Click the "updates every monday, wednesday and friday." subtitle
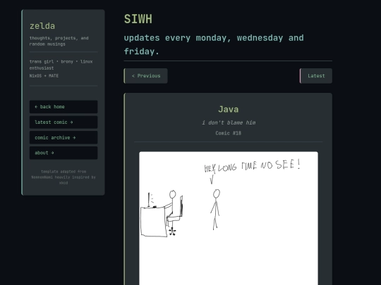This screenshot has width=381, height=285. (x=214, y=44)
